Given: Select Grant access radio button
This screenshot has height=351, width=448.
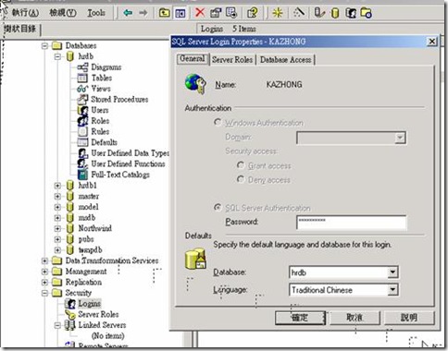Looking at the screenshot, I should point(241,165).
